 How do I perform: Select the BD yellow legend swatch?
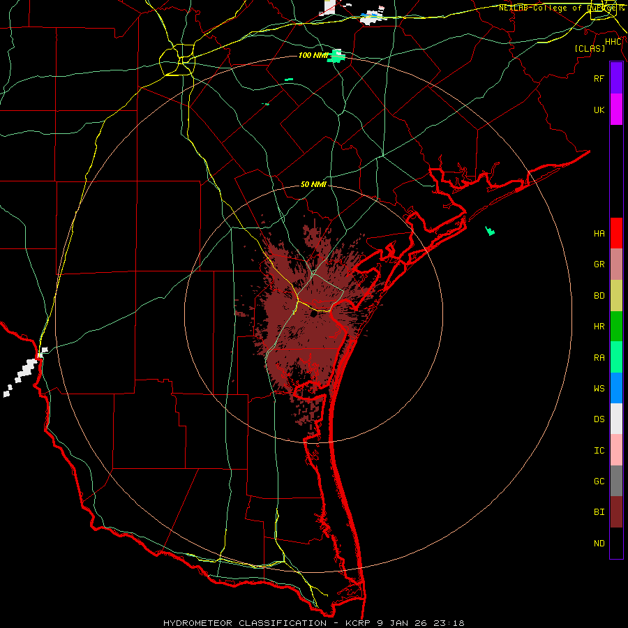point(616,296)
